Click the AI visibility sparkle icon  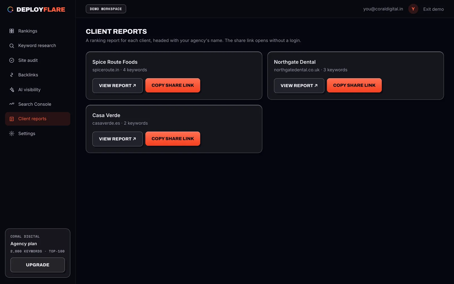pyautogui.click(x=12, y=90)
